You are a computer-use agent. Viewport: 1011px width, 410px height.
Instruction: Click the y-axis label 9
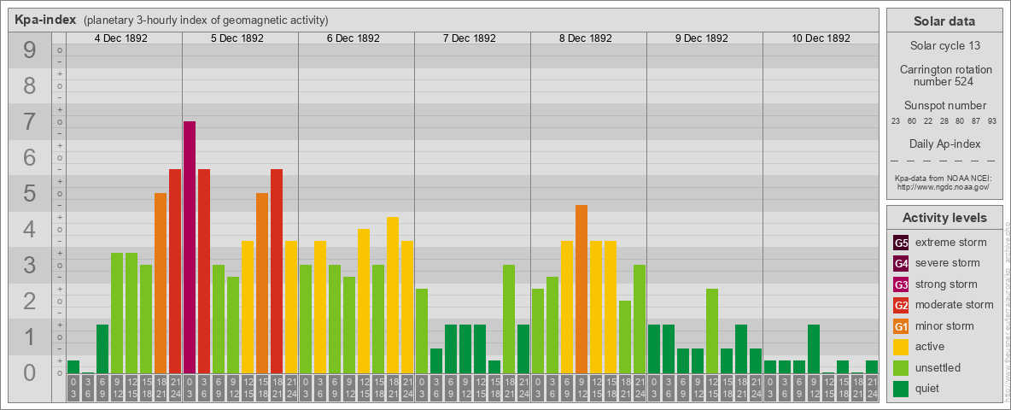point(30,50)
